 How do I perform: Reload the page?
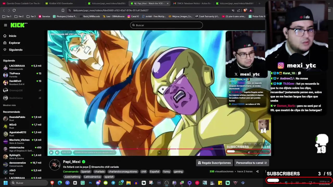tap(14, 10)
